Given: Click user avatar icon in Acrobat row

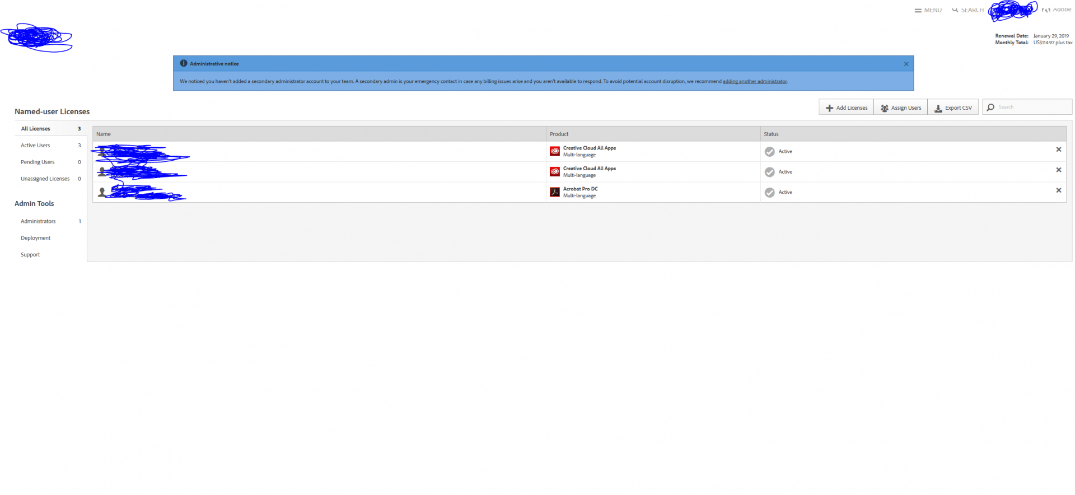Looking at the screenshot, I should 102,192.
